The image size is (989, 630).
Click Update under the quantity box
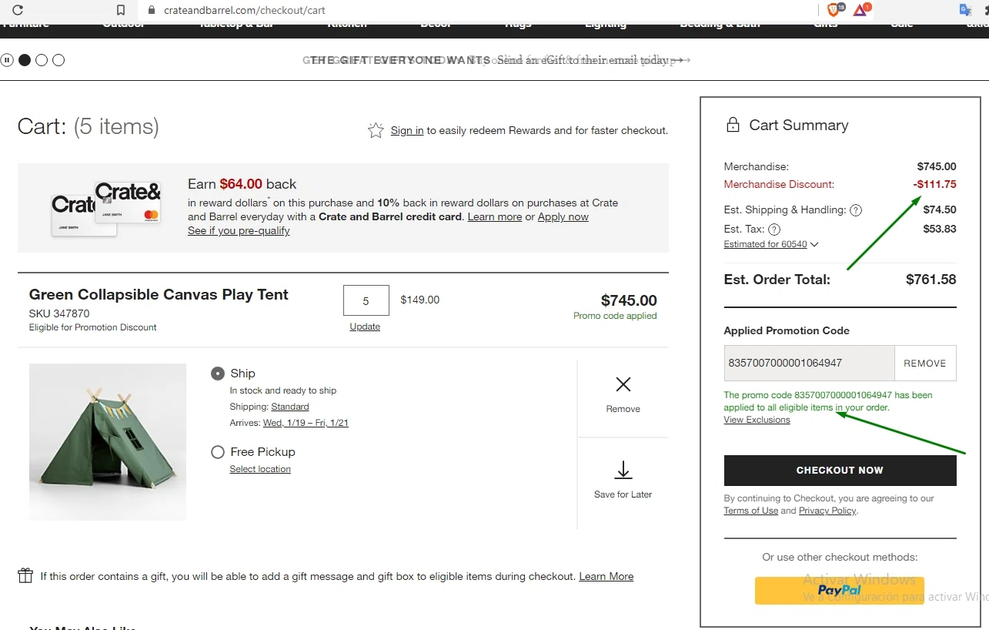[x=365, y=327]
